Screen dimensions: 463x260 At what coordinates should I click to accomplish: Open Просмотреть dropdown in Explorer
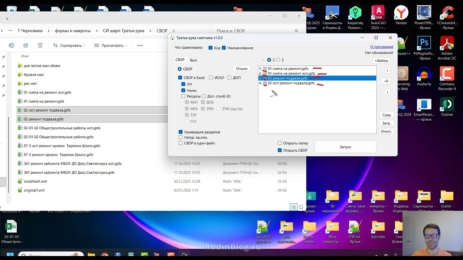111,45
